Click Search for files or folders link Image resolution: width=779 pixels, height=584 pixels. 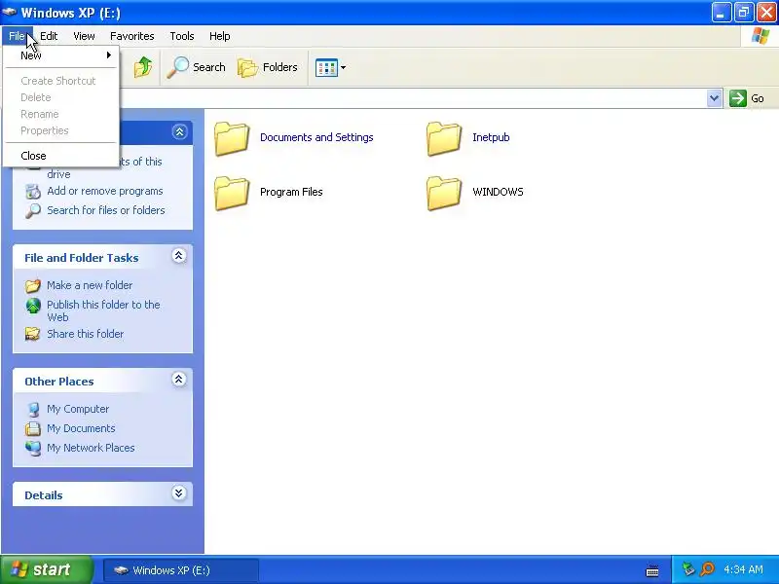tap(106, 210)
